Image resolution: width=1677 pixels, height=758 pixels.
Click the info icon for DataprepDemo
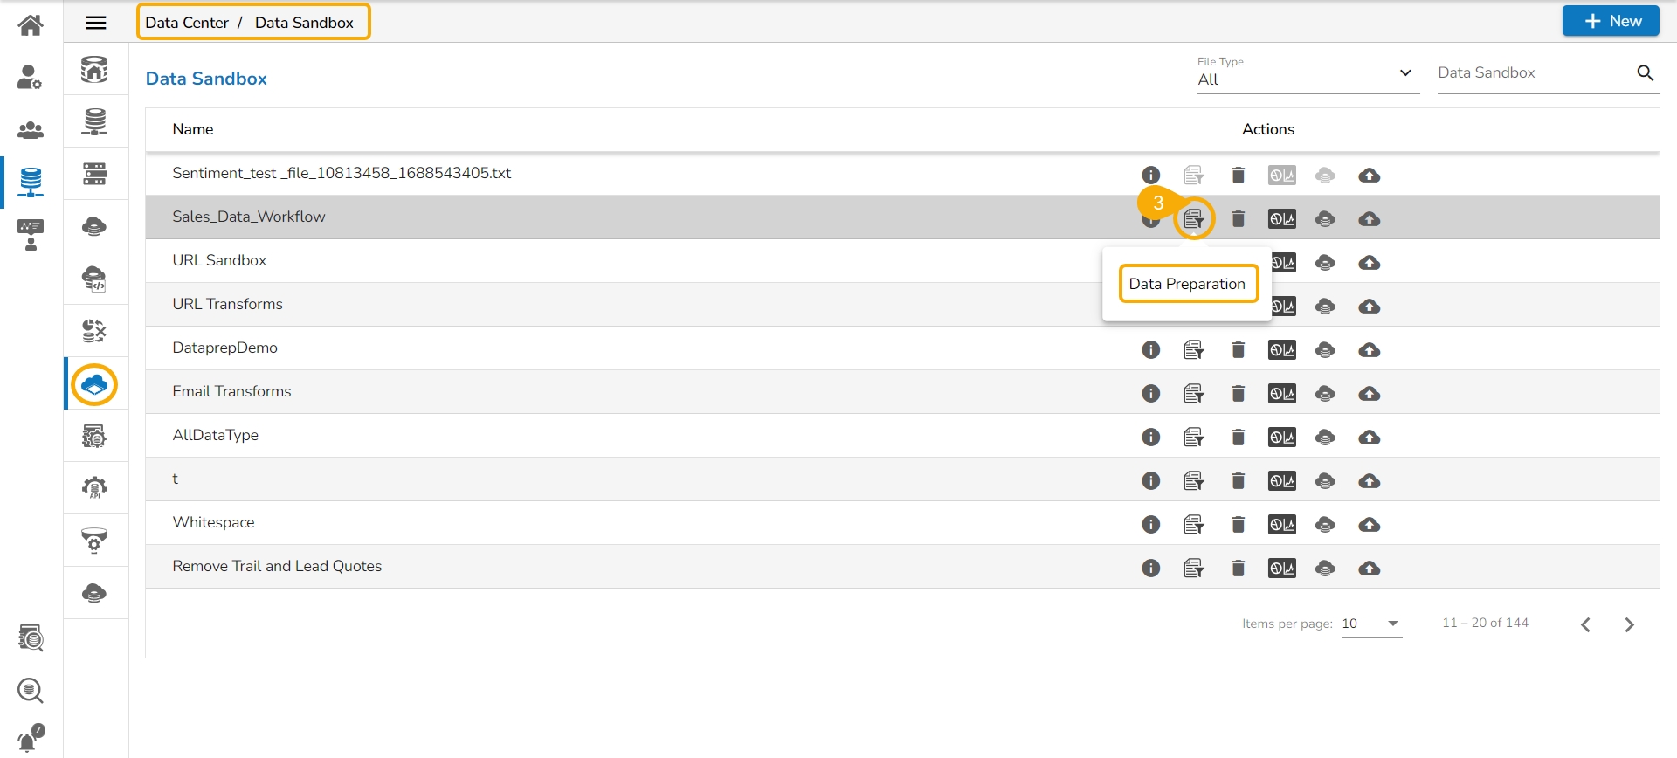(x=1151, y=350)
